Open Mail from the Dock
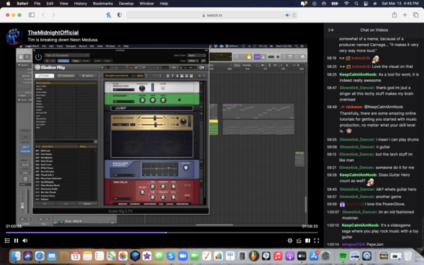Viewport: 424px width, 265px height. (52, 256)
